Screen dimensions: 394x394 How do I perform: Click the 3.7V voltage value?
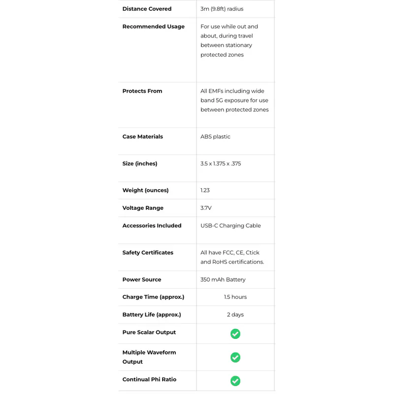[206, 208]
